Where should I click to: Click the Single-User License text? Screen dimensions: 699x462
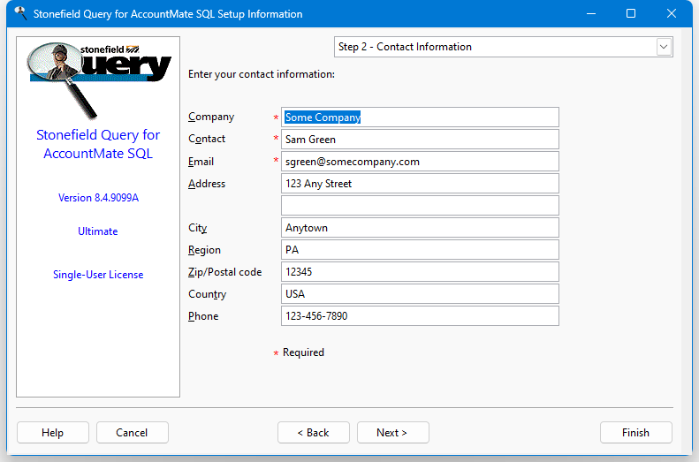(98, 275)
